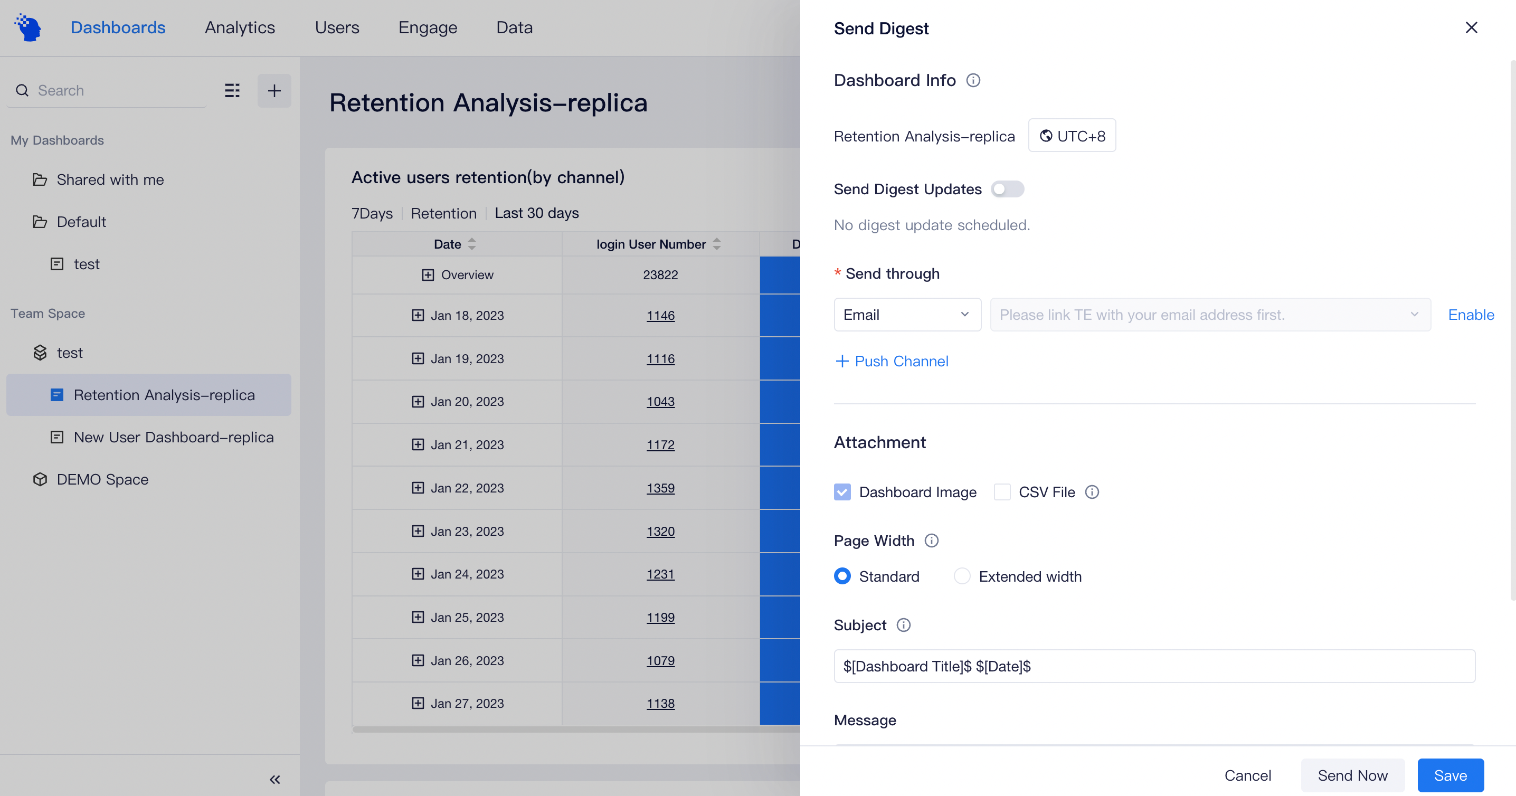Click the Page Width info icon

tap(932, 540)
